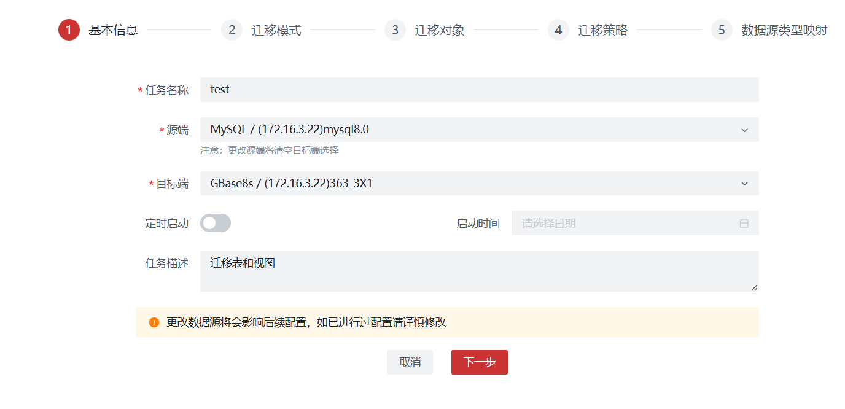The image size is (845, 409).
Task: Click step 2 circle icon 迁移模式
Action: (232, 30)
